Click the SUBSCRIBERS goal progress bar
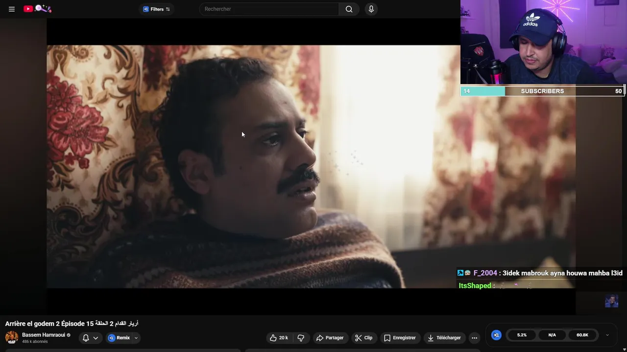627x352 pixels. 542,91
